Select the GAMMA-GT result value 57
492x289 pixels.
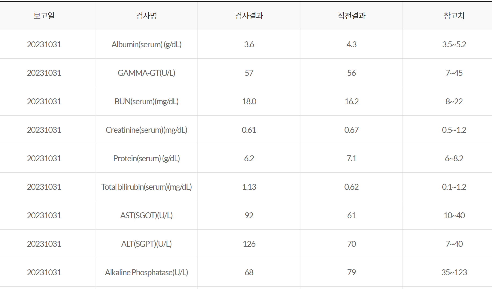coord(249,73)
